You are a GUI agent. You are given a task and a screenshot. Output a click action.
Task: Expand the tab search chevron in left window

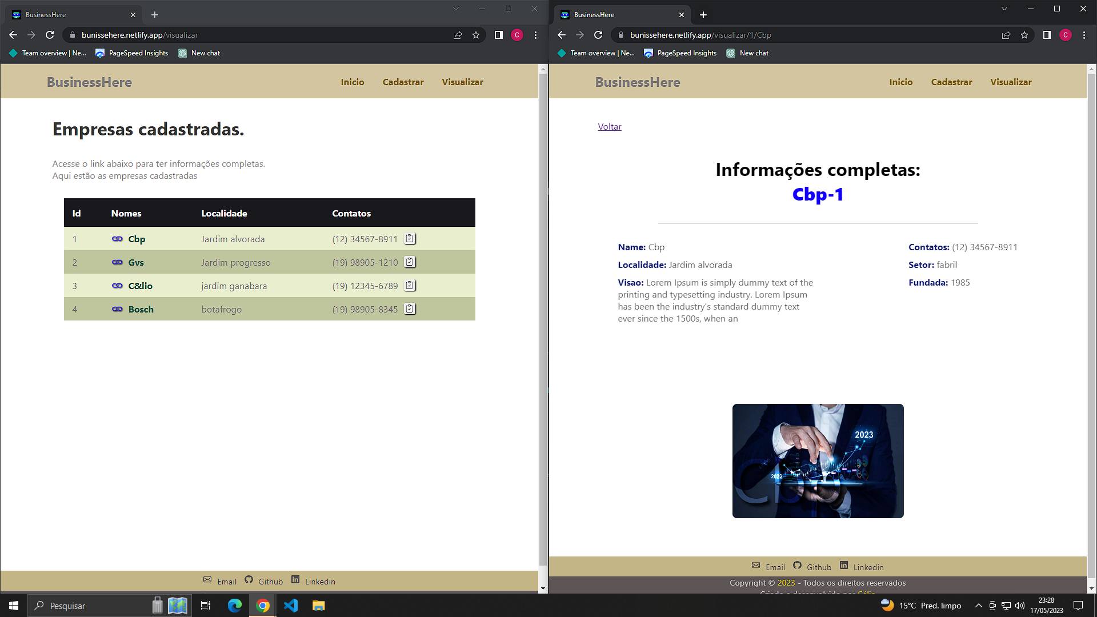pos(456,9)
